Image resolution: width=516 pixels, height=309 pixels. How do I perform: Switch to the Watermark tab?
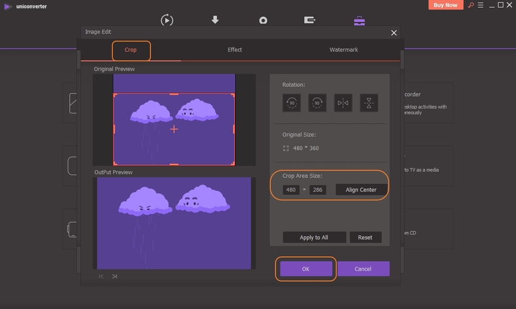coord(344,50)
